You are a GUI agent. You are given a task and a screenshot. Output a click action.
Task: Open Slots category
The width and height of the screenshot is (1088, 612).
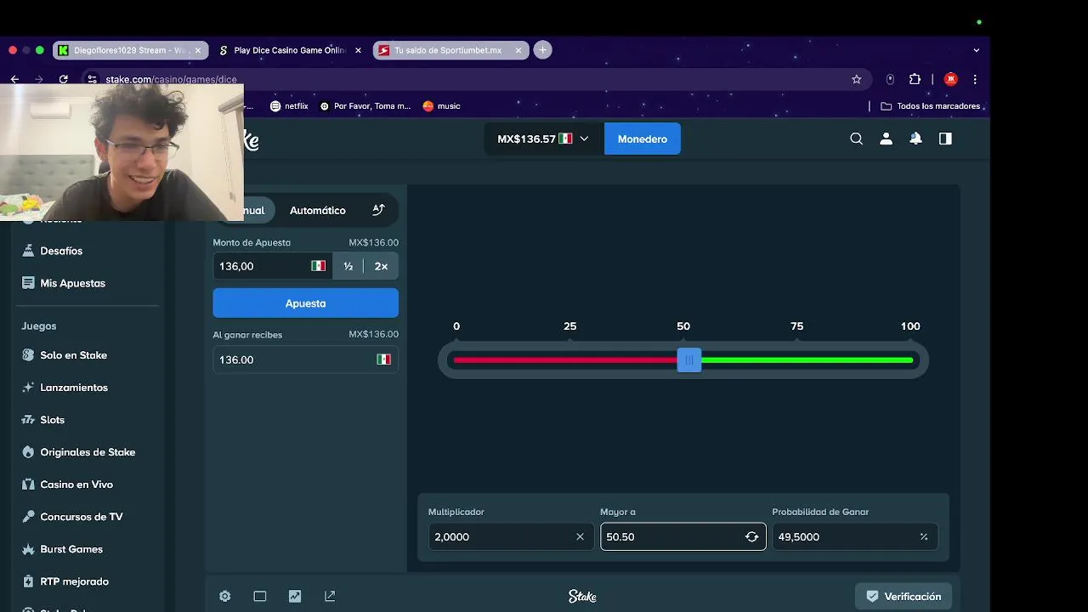tap(53, 420)
